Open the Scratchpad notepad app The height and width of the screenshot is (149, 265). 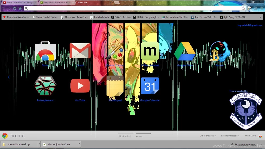115,86
